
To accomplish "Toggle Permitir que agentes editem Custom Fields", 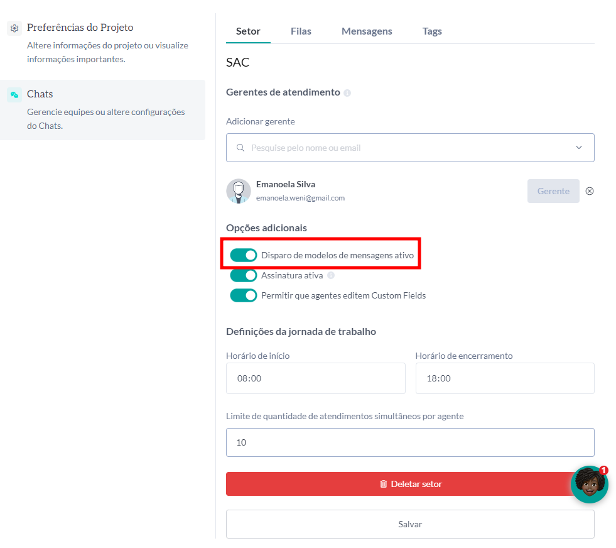I will tap(243, 295).
